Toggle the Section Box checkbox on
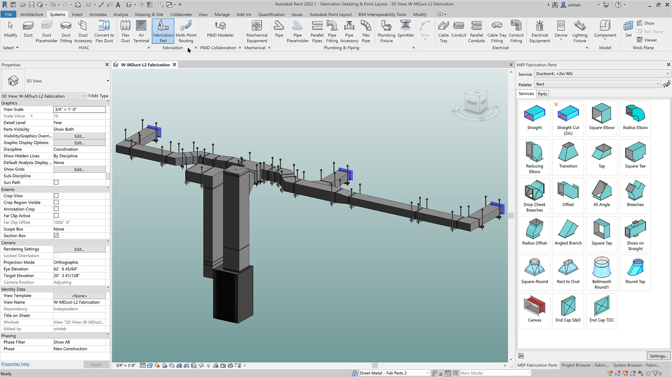Viewport: 672px width, 378px height. (x=56, y=236)
